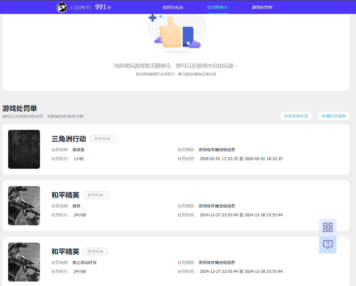Click the 和平精英 cover for 禁止添加好友 penalty

(24, 262)
